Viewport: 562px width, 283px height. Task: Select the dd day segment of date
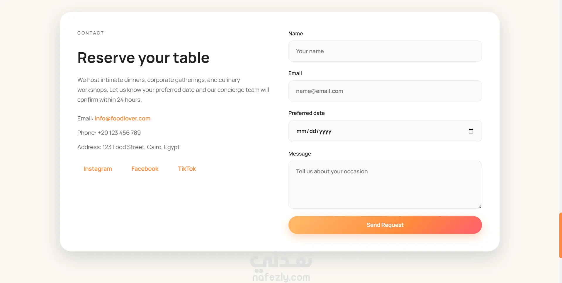coord(313,131)
